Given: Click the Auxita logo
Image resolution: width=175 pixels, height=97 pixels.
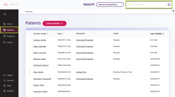Looking at the screenshot, I should point(11,4).
